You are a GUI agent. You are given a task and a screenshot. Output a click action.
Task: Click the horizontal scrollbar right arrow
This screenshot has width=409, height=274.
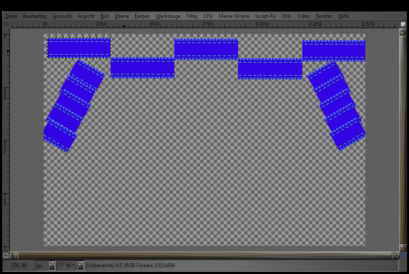pos(395,255)
